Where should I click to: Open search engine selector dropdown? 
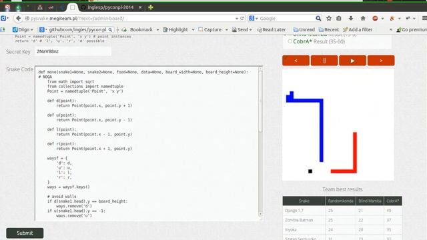click(x=254, y=18)
